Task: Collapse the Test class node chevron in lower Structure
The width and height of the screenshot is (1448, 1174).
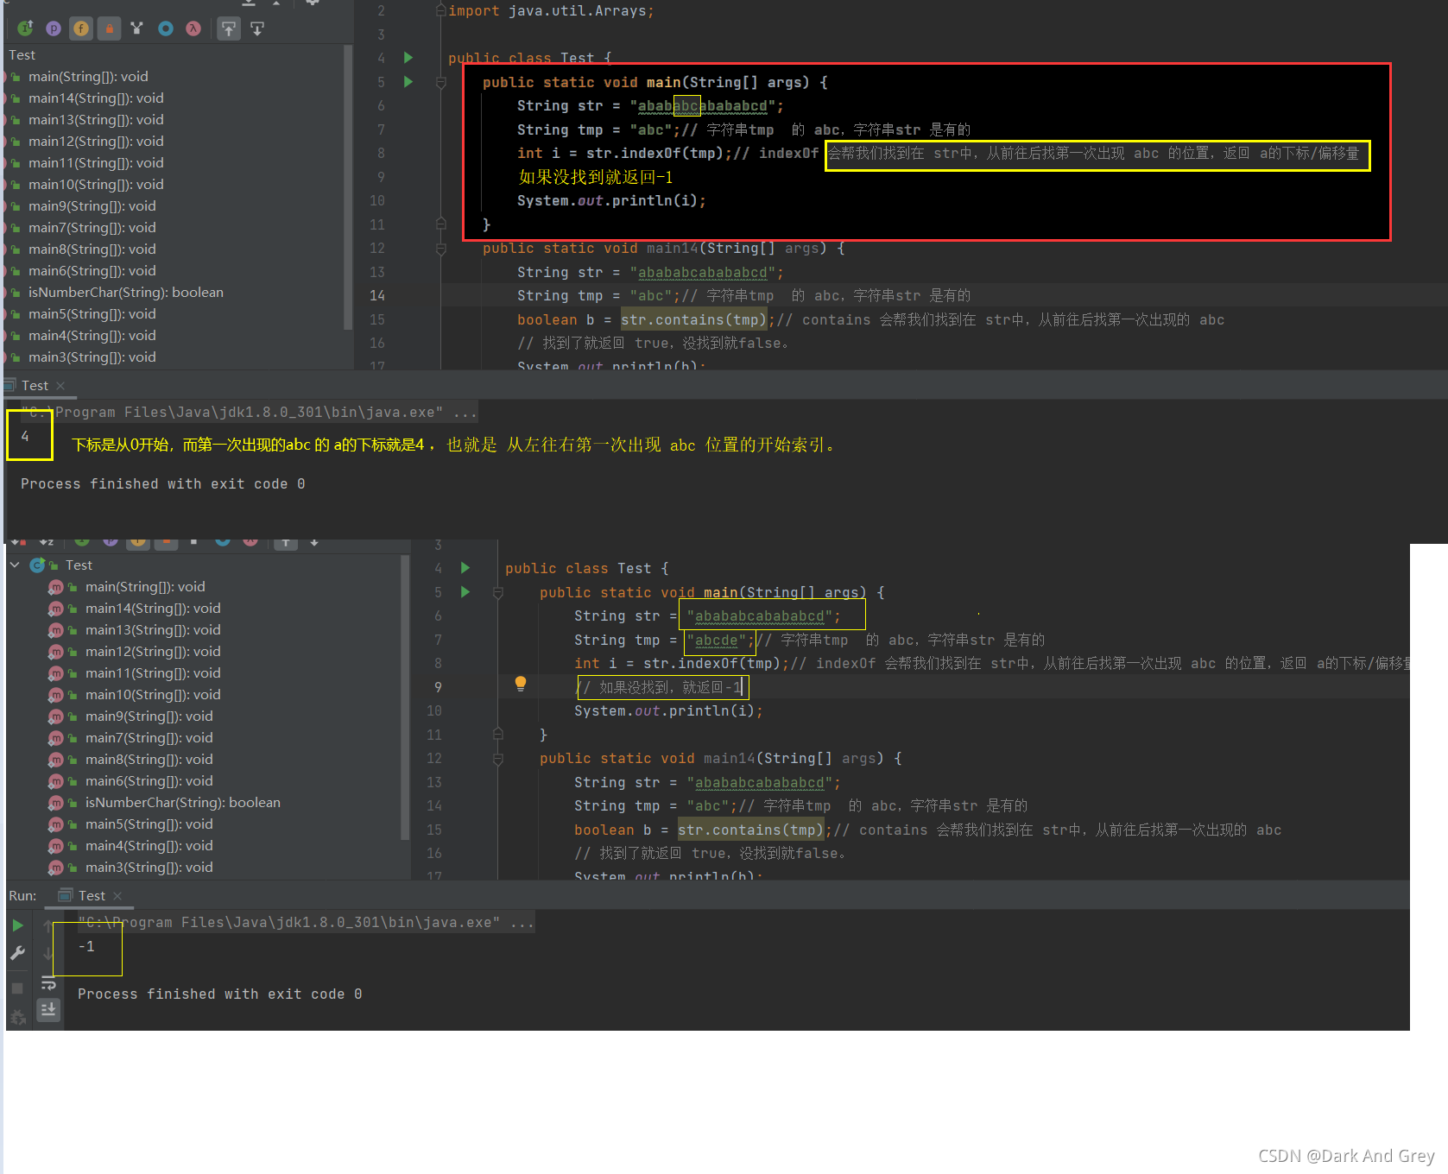Action: click(x=15, y=565)
